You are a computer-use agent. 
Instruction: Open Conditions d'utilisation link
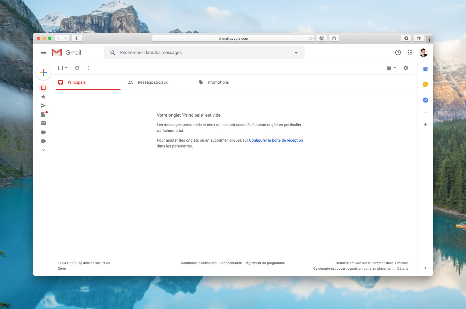point(199,263)
